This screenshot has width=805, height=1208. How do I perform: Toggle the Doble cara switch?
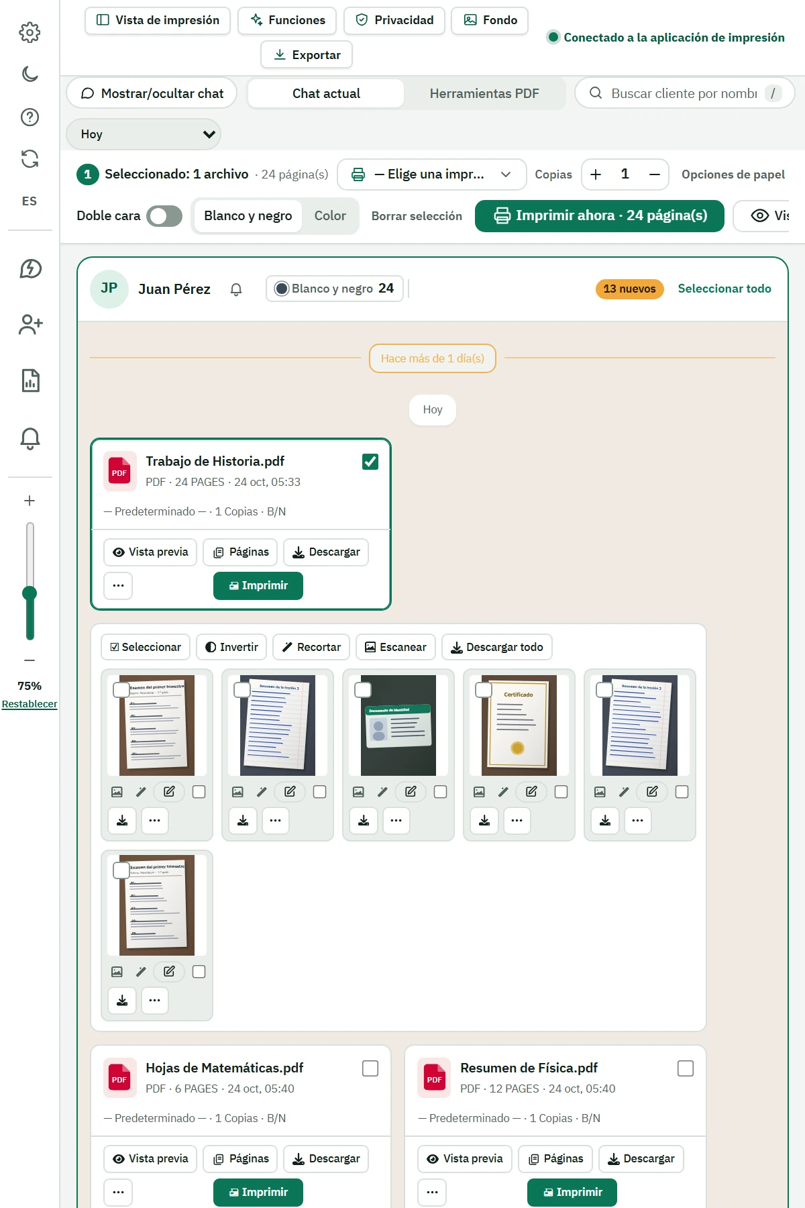(x=164, y=216)
